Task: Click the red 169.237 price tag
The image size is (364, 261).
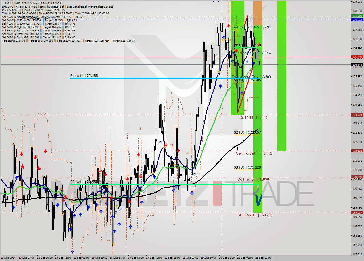Action: point(357,213)
